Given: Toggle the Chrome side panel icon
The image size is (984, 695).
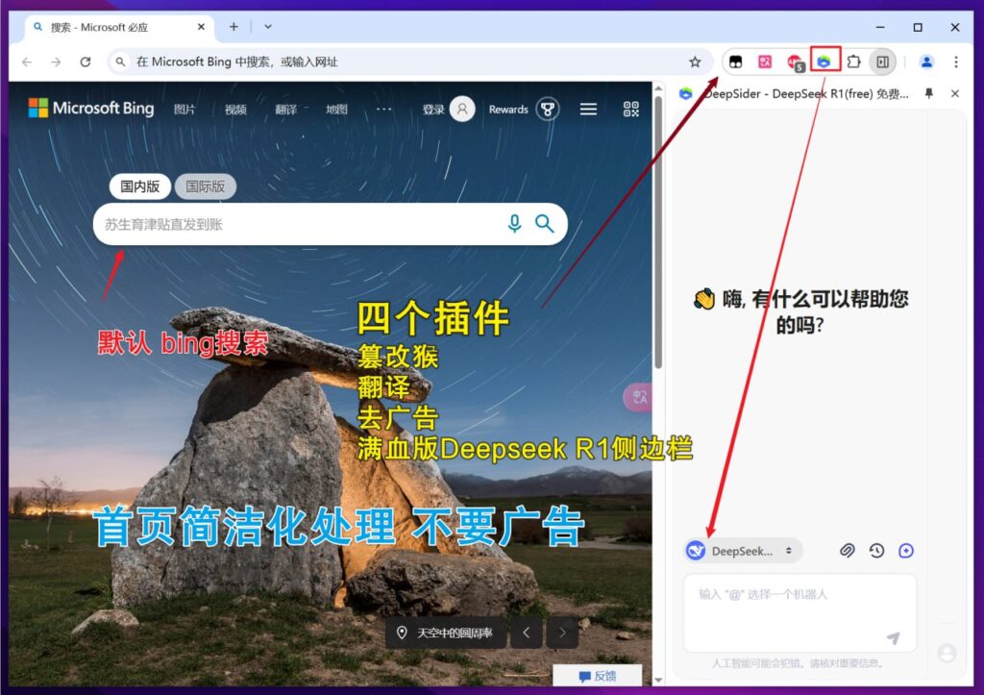Looking at the screenshot, I should coord(880,61).
